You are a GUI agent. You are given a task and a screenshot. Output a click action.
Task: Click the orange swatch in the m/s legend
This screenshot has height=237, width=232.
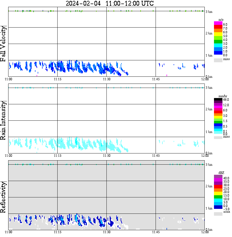[218, 31]
